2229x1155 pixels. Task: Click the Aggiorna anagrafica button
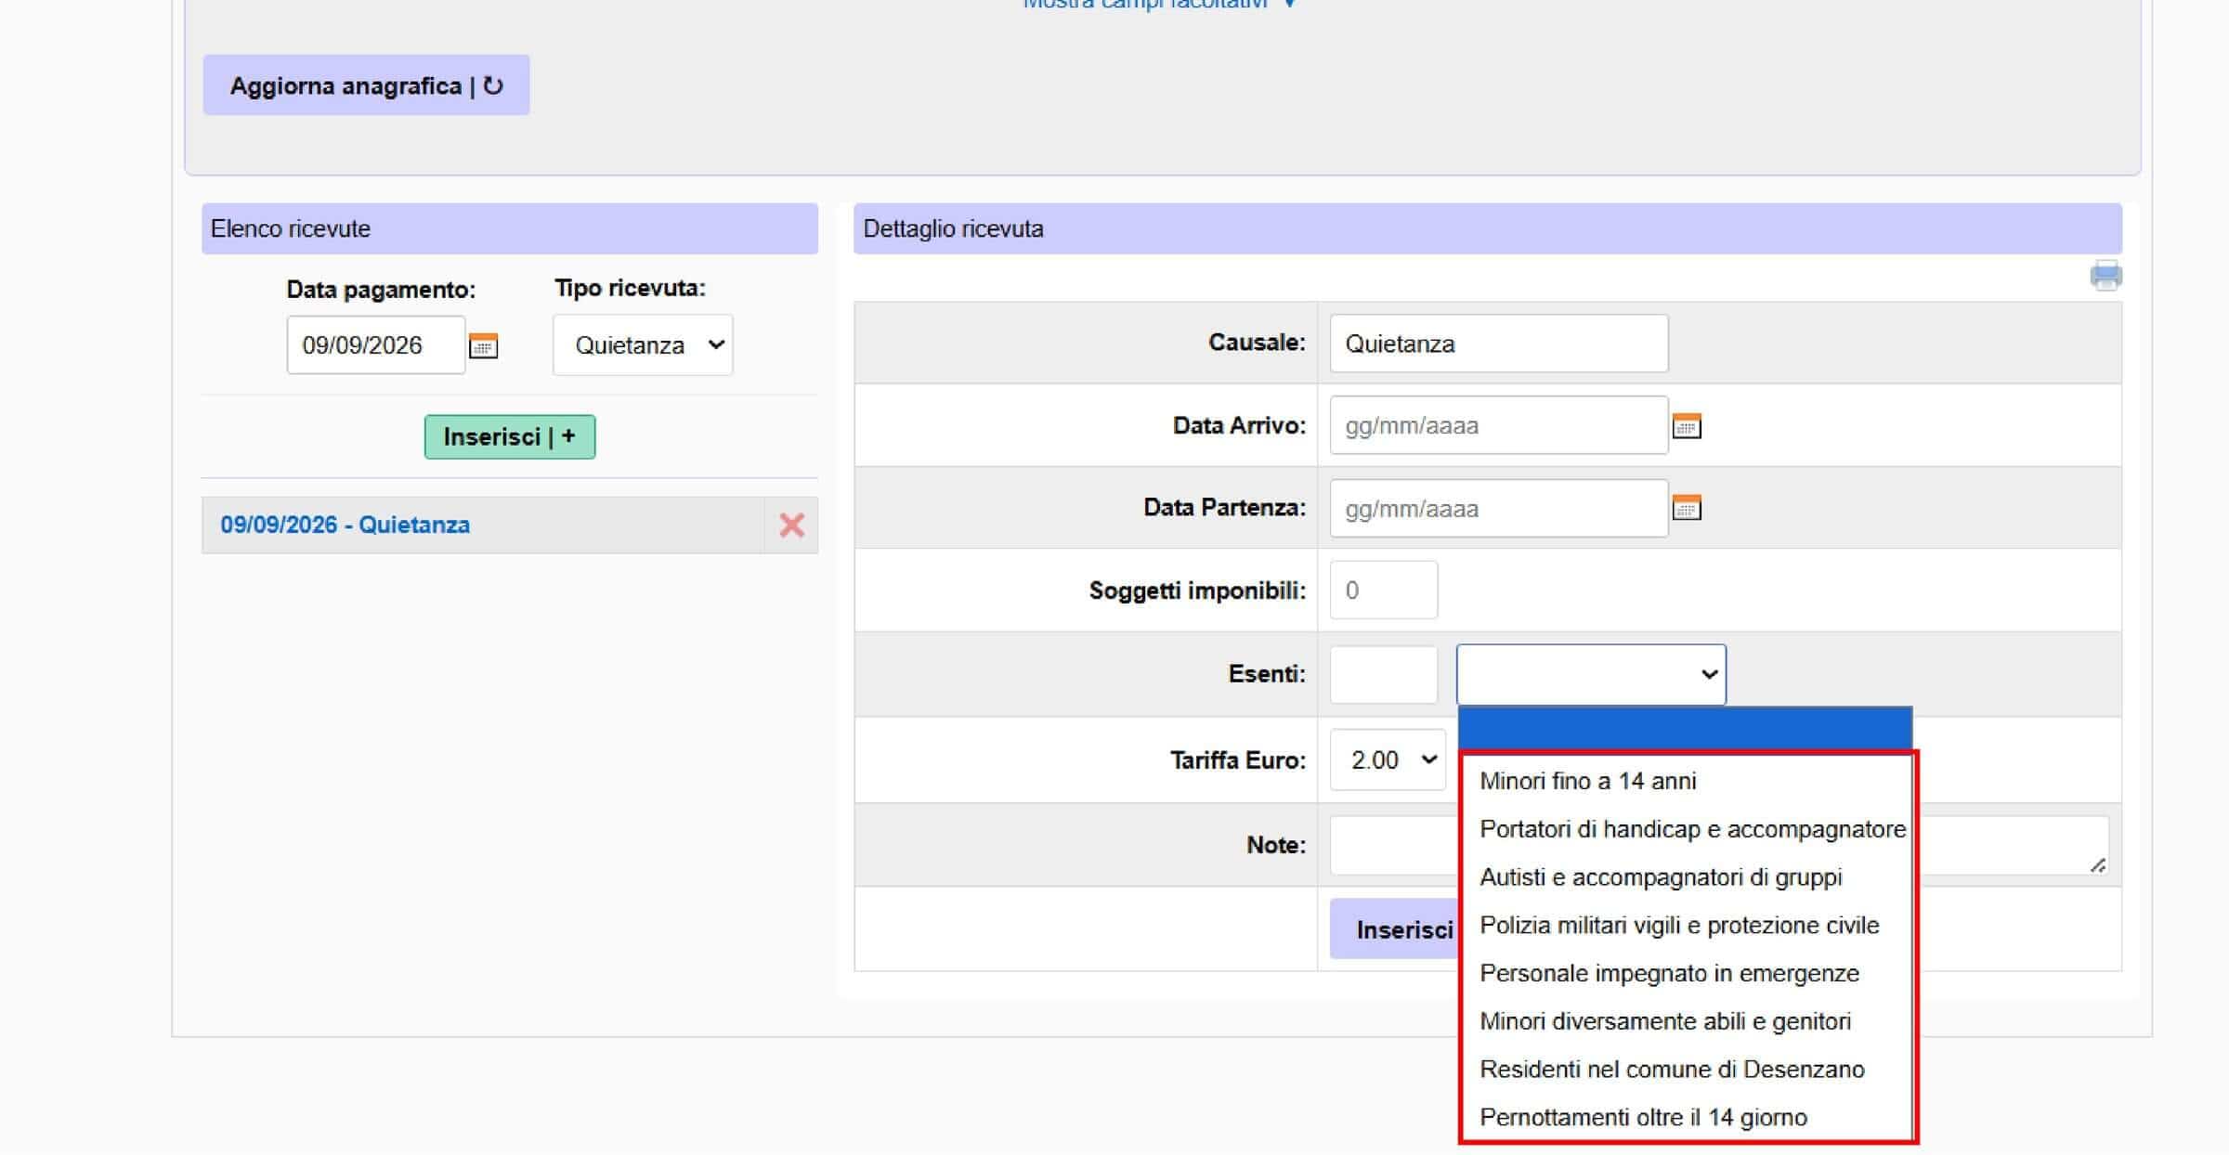pyautogui.click(x=366, y=85)
